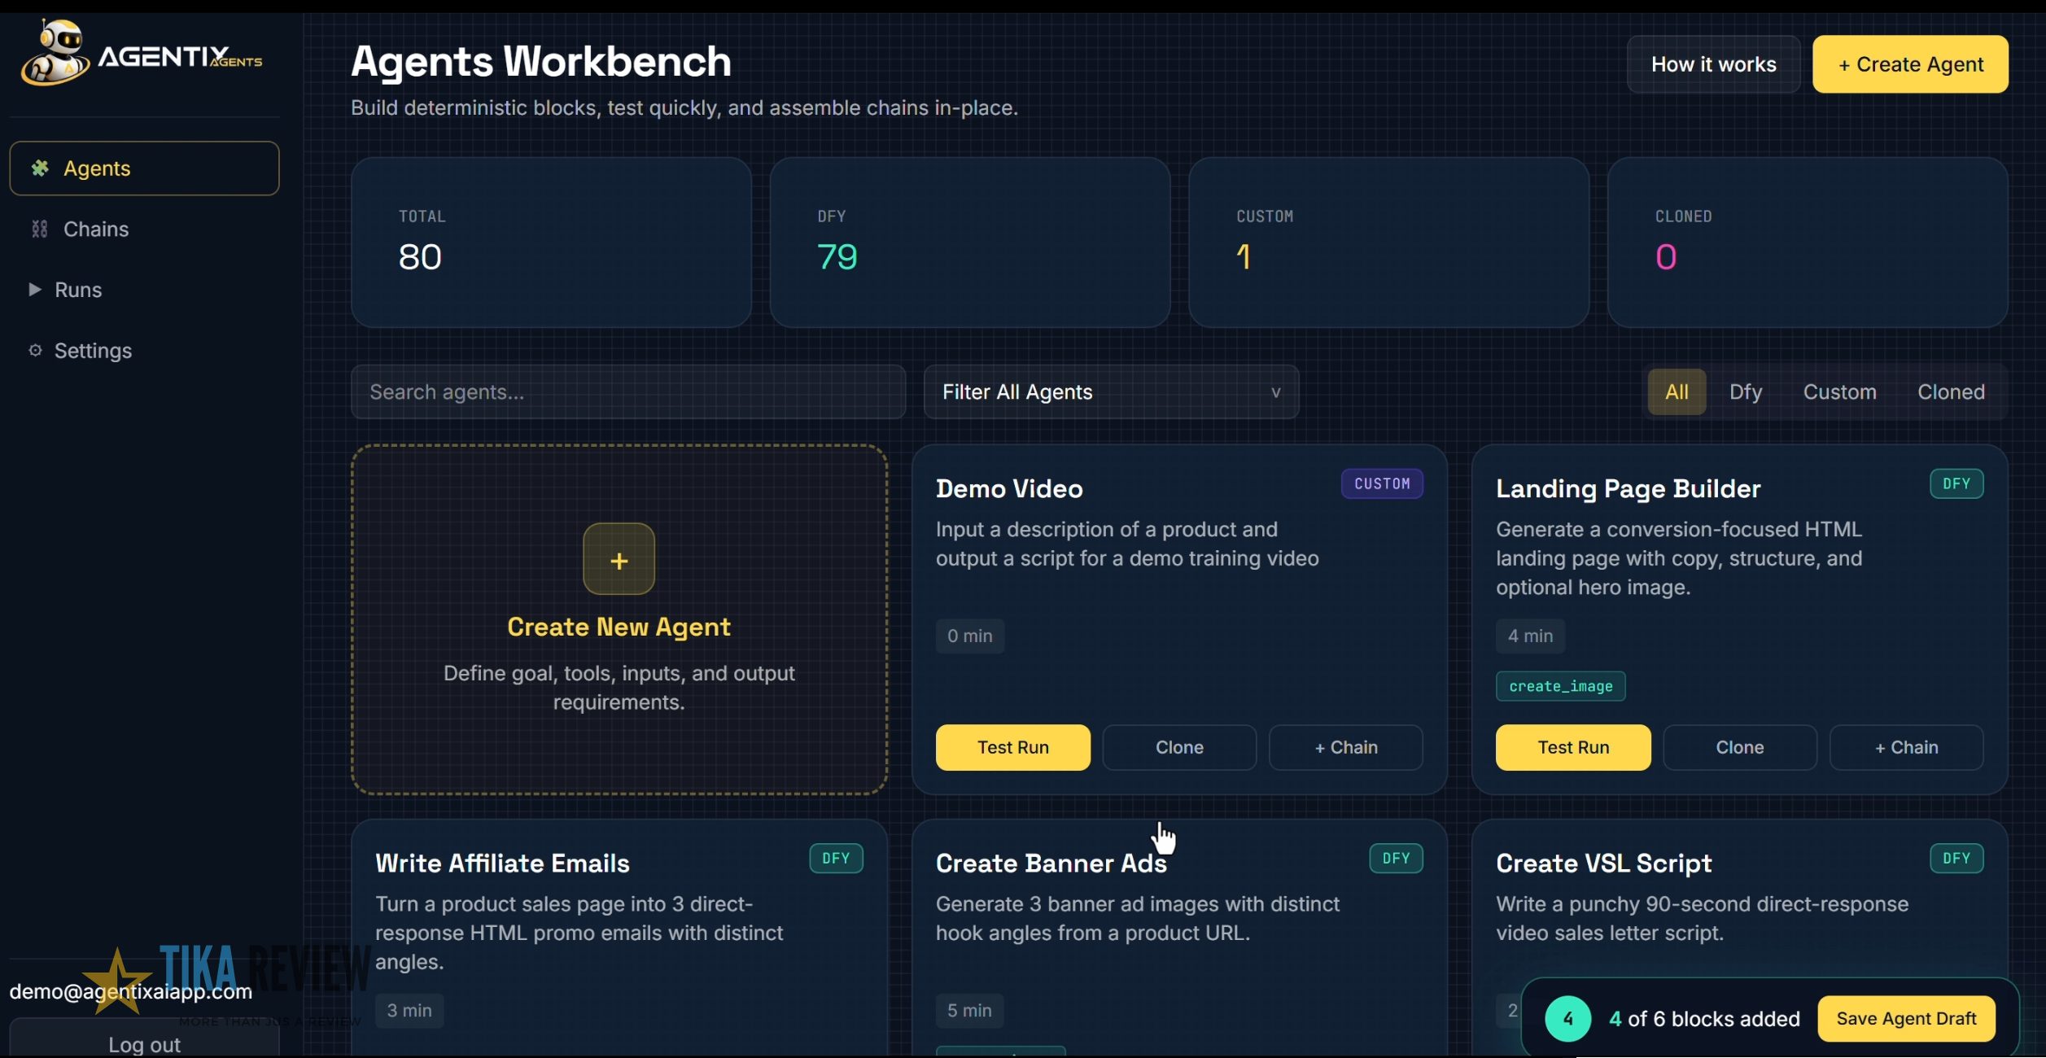Open the Filter All Agents dropdown

1111,392
